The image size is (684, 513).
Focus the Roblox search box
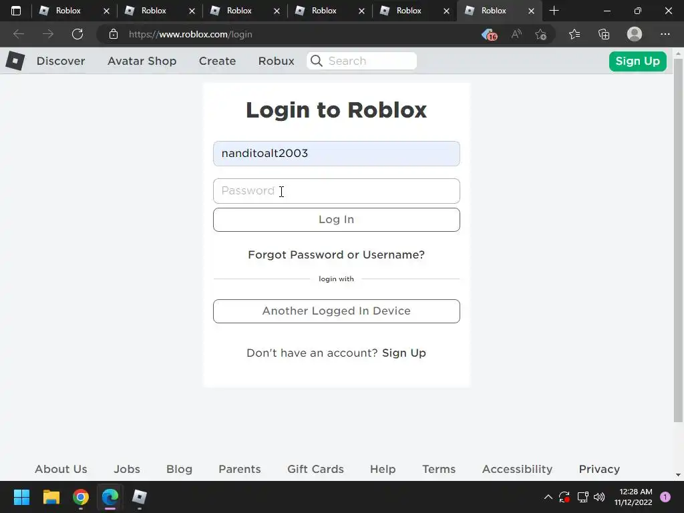pos(361,61)
